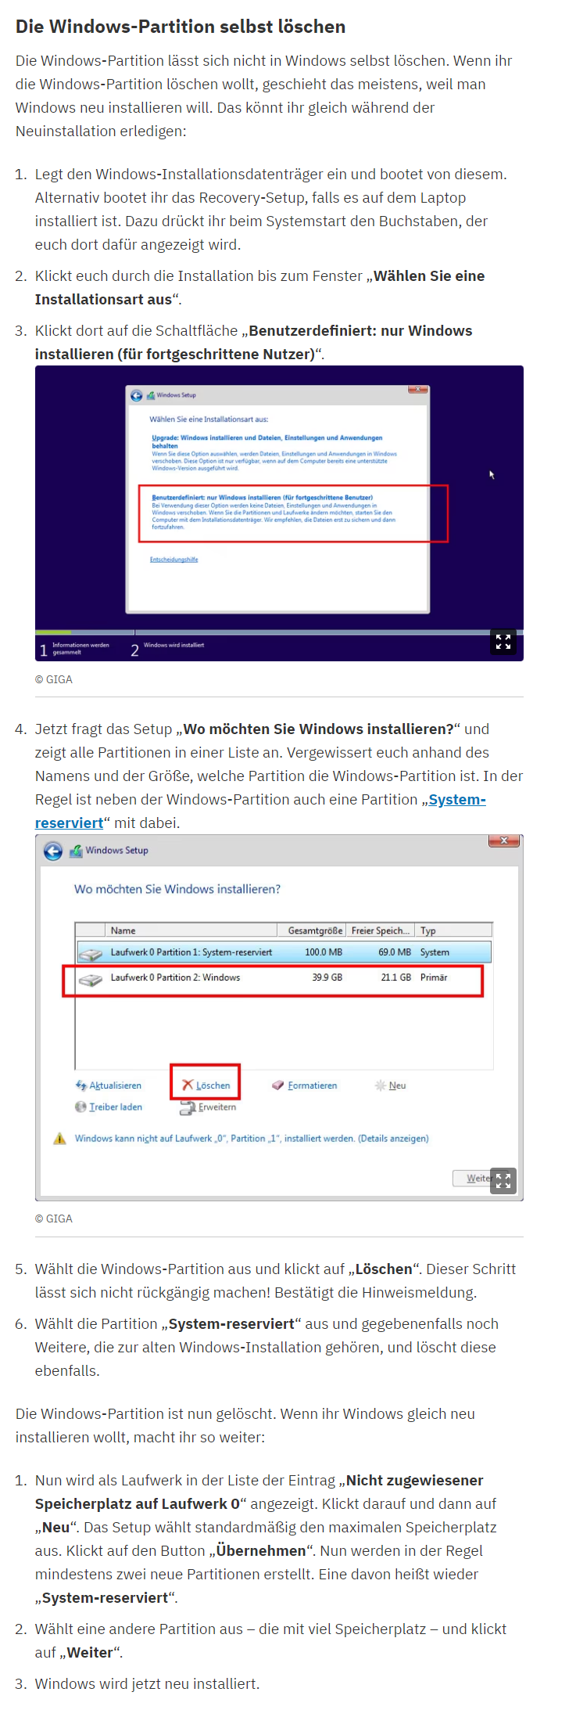Click the Treiber laden disc icon

click(x=80, y=1107)
